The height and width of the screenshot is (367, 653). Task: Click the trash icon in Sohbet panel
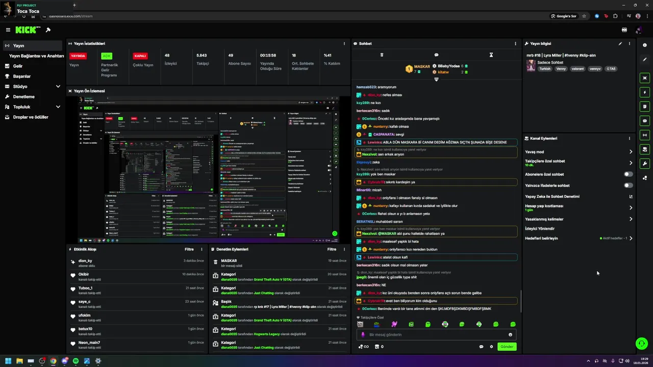pyautogui.click(x=382, y=55)
